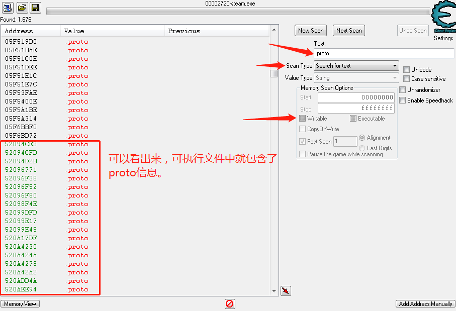Viewport: 456px width, 311px height.
Task: Enable the Unrandomizer checkbox
Action: tap(403, 90)
